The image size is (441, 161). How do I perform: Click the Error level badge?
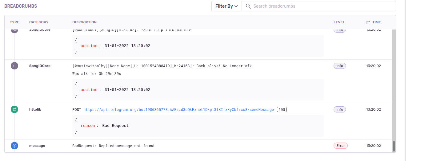click(341, 146)
